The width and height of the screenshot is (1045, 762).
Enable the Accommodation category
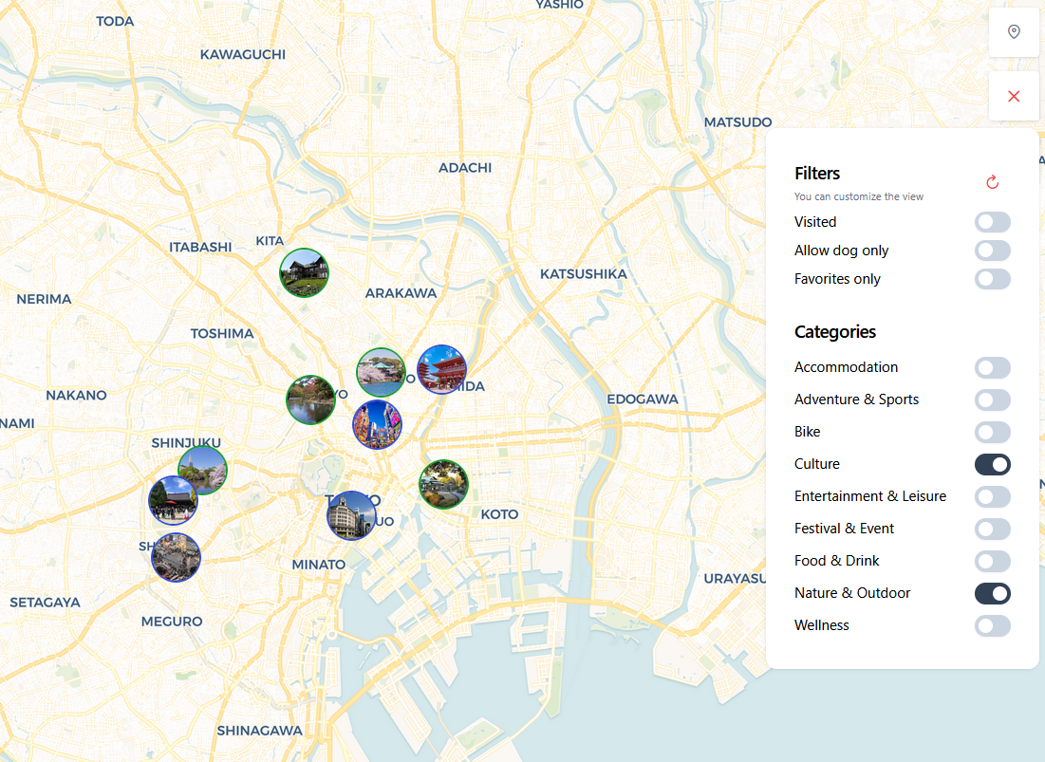pos(992,367)
